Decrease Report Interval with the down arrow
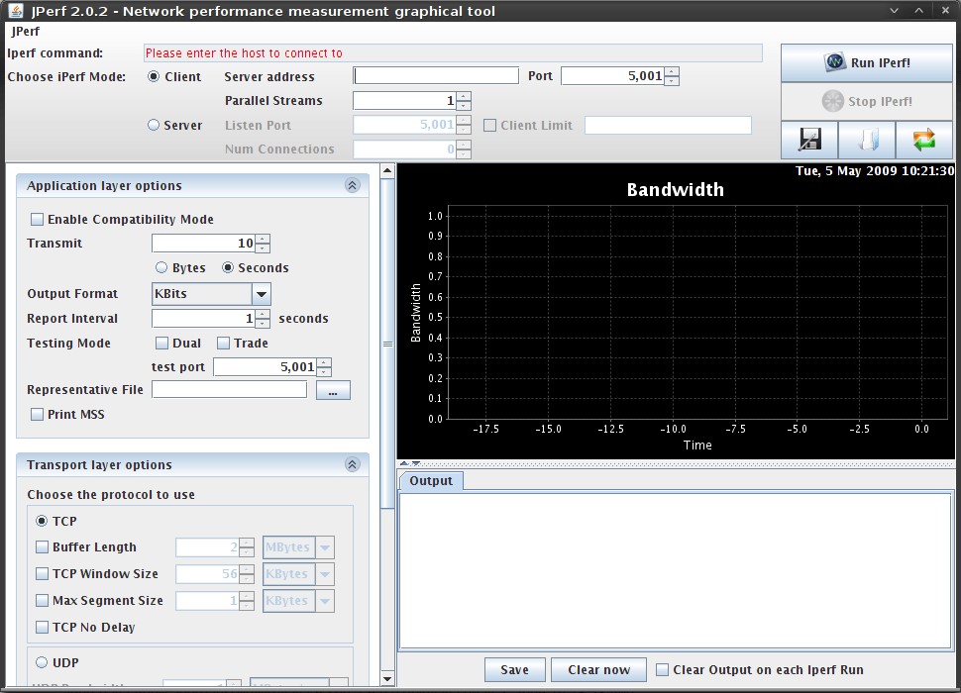Image resolution: width=961 pixels, height=693 pixels. [263, 324]
